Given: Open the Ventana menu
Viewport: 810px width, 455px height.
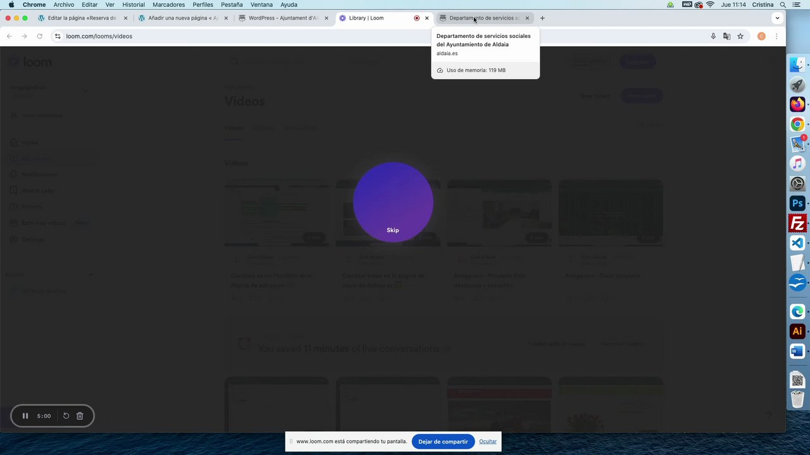Looking at the screenshot, I should pos(262,4).
